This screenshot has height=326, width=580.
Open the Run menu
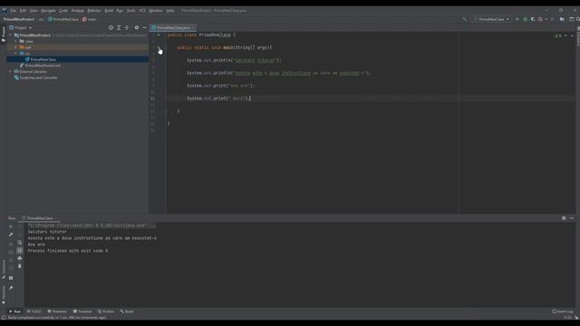coord(120,11)
